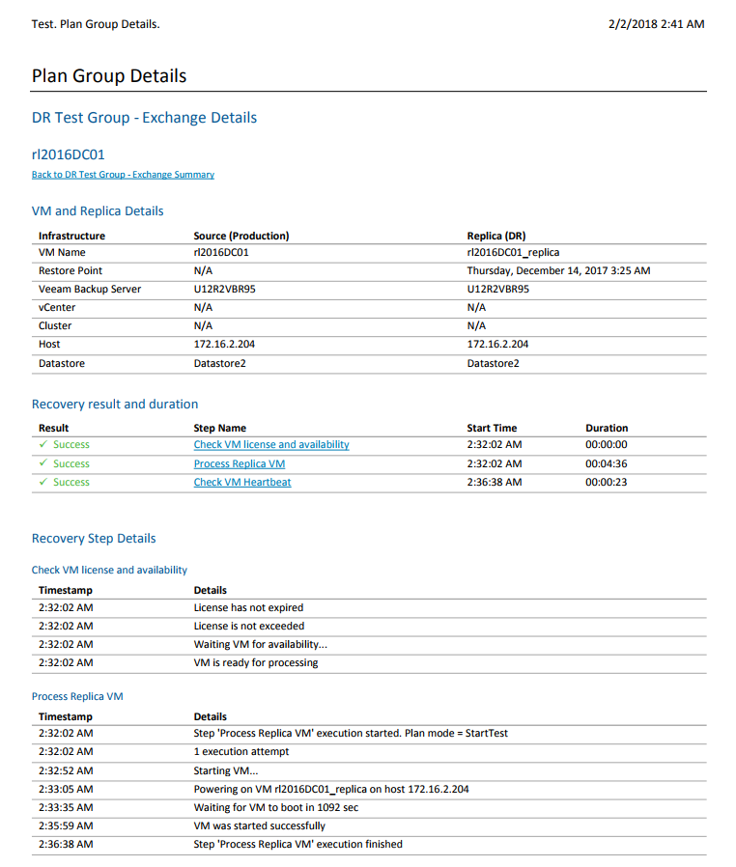Select Plan mode = StartTest execution started detail
The height and width of the screenshot is (867, 736).
click(x=351, y=733)
